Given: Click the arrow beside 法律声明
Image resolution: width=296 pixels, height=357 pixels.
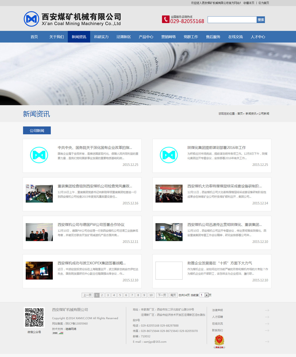Looking at the screenshot, I should coord(267,310).
